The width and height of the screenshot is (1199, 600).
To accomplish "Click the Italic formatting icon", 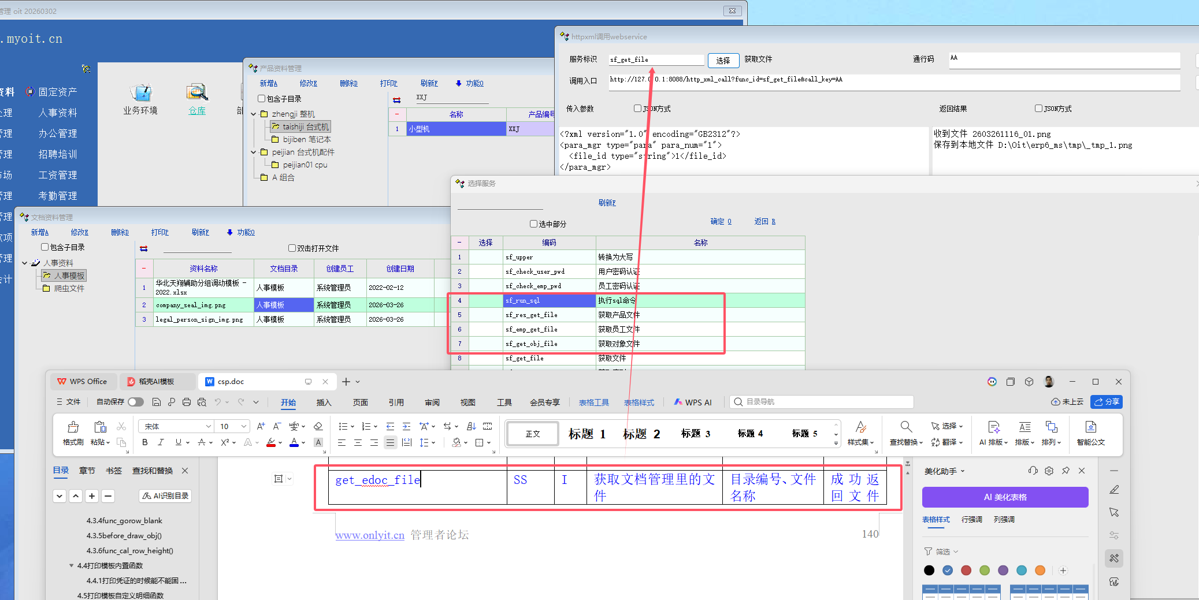I will pos(161,442).
